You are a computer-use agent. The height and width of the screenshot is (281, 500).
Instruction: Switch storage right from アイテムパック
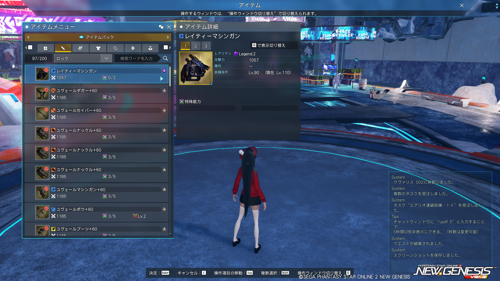pyautogui.click(x=168, y=37)
